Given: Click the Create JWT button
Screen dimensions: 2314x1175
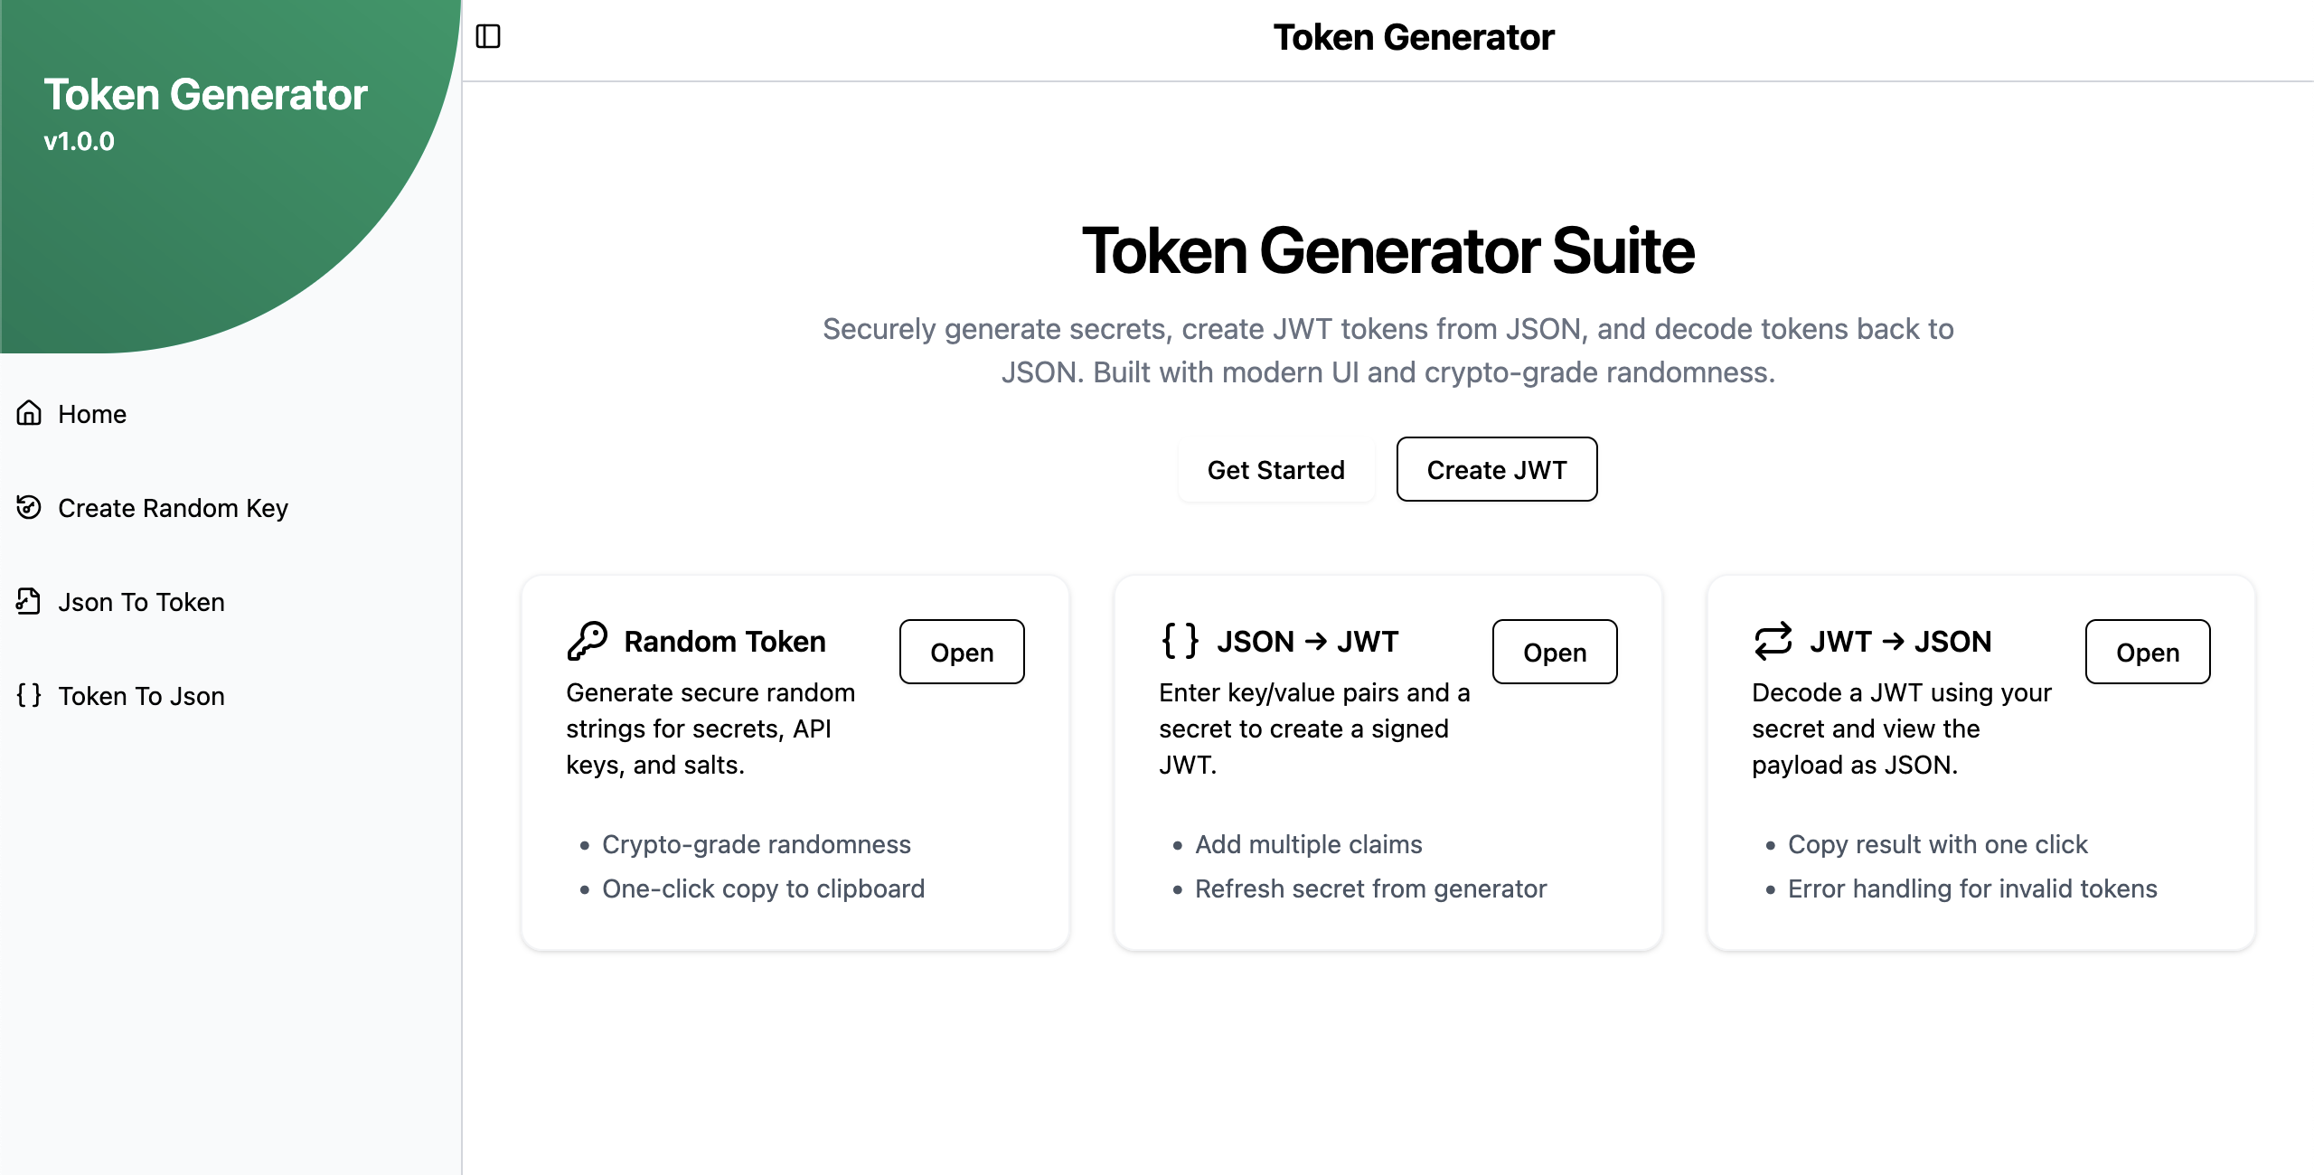Looking at the screenshot, I should click(x=1497, y=469).
